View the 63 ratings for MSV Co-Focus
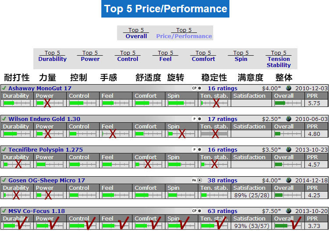Screen dimensions: 329x231 click(222, 211)
